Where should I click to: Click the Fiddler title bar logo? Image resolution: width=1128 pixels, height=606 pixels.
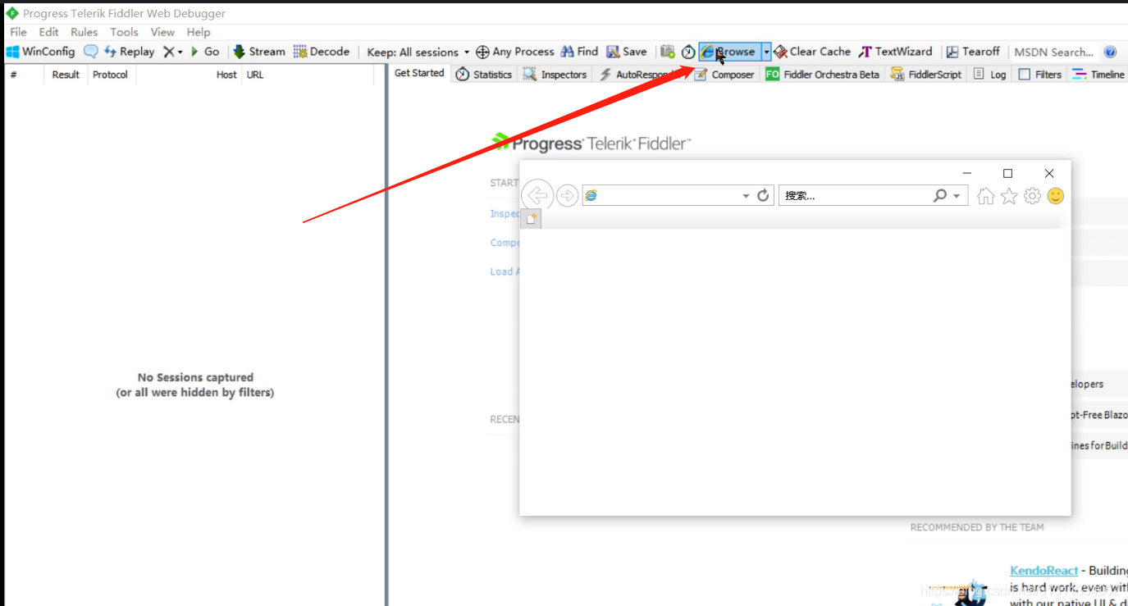tap(12, 13)
